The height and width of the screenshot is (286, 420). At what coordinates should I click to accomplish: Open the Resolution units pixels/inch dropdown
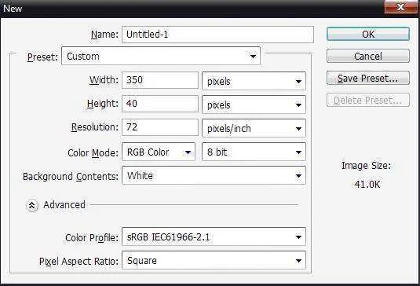coord(254,128)
